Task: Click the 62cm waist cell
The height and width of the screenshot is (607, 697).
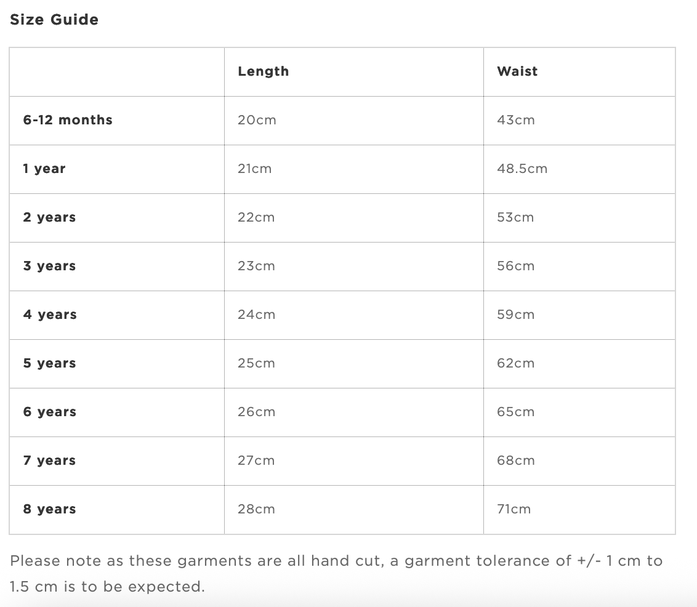Action: coord(515,363)
